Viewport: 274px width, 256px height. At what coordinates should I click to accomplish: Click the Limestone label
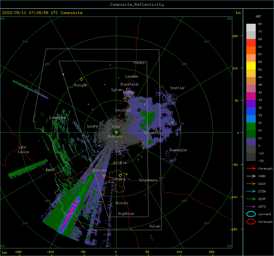pos(58,117)
